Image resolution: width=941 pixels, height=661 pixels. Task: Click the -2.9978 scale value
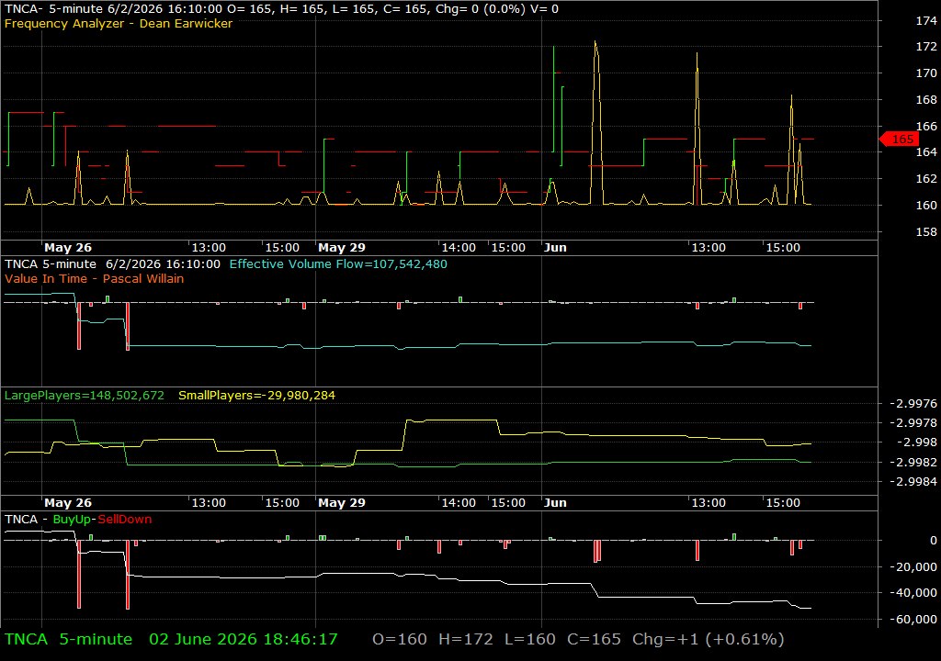(x=913, y=423)
